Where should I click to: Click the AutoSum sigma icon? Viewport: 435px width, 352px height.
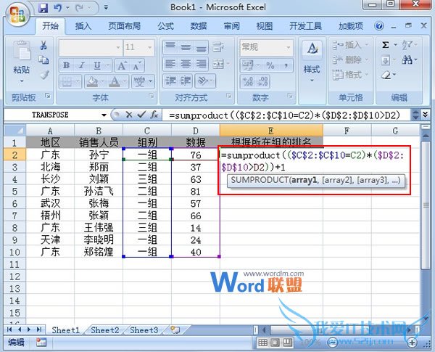[x=386, y=45]
